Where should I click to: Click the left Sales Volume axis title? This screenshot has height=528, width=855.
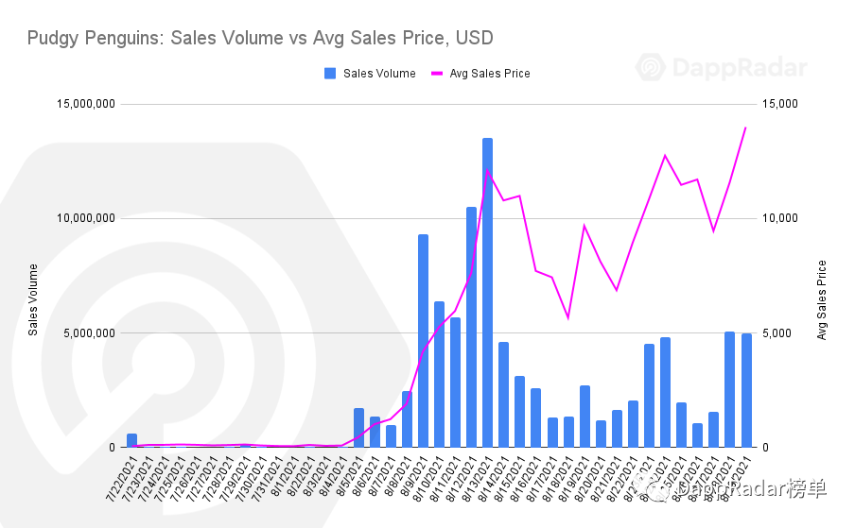point(34,299)
